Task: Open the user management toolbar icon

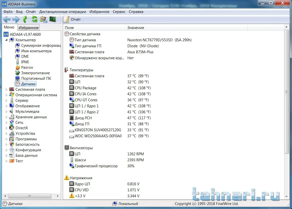Action: 44,19
